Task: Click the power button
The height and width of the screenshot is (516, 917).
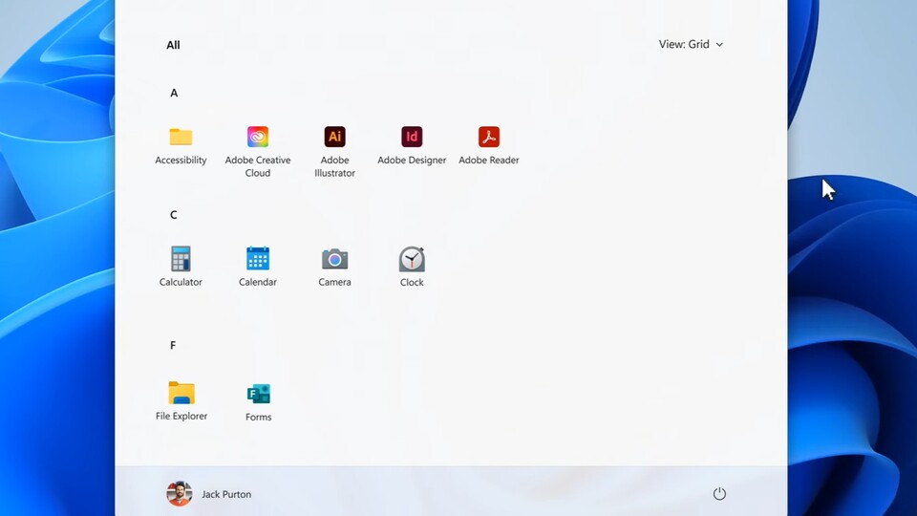Action: (x=719, y=494)
